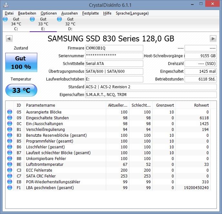Open the Datei menu
Viewport: 222px width, 214px height.
[x=9, y=13]
